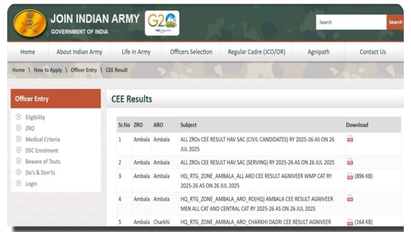The height and width of the screenshot is (232, 411).
Task: Click the bullet icon beside Medical Criteria
Action: click(x=18, y=139)
